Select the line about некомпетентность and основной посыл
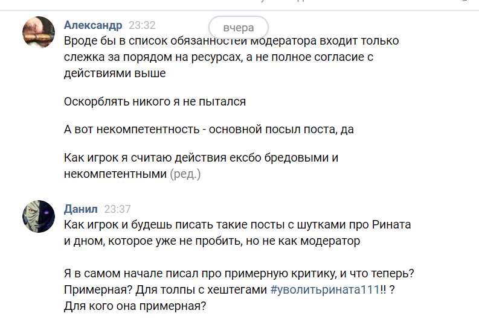Image resolution: width=479 pixels, height=328 pixels. click(x=208, y=130)
